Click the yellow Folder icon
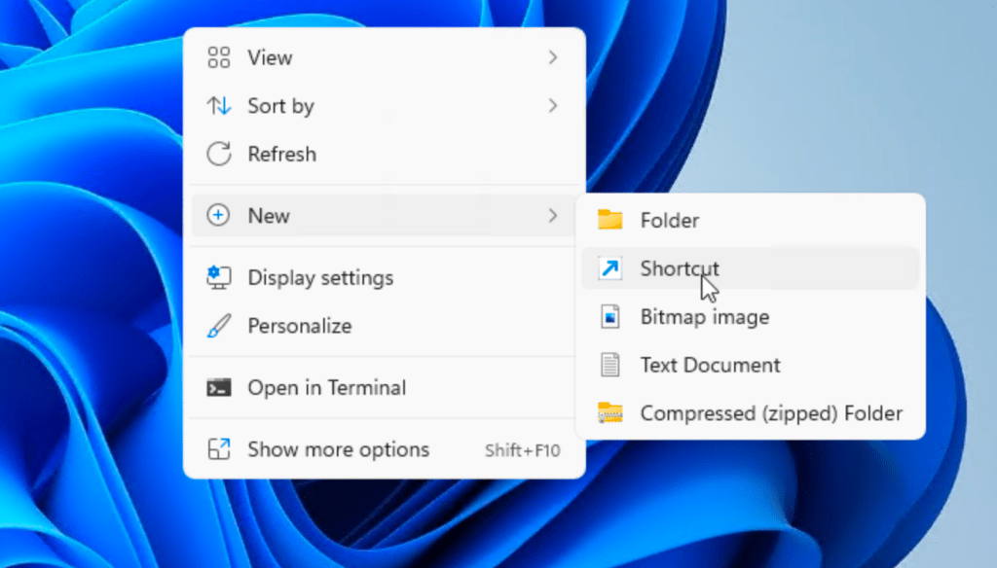Viewport: 997px width, 568px height. (610, 220)
